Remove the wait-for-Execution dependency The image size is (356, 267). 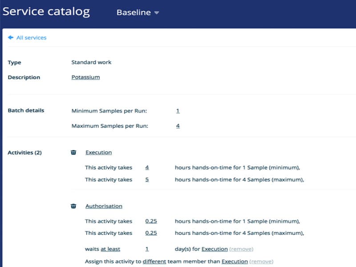[241, 249]
